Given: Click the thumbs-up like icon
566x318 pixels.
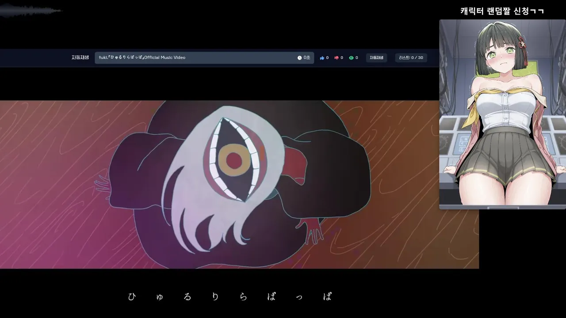Looking at the screenshot, I should 322,58.
